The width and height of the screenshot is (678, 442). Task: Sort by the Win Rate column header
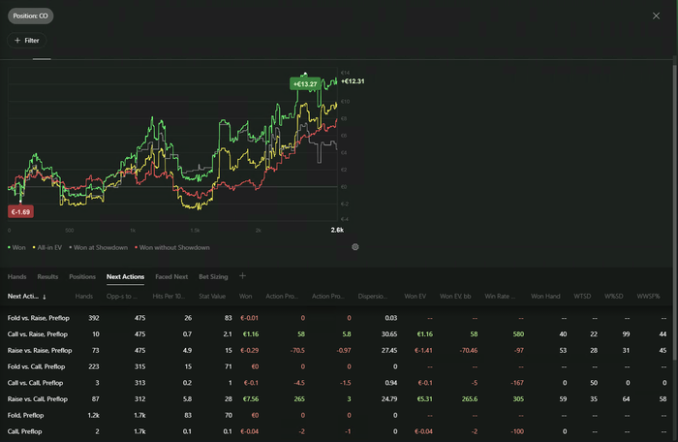[x=500, y=296]
